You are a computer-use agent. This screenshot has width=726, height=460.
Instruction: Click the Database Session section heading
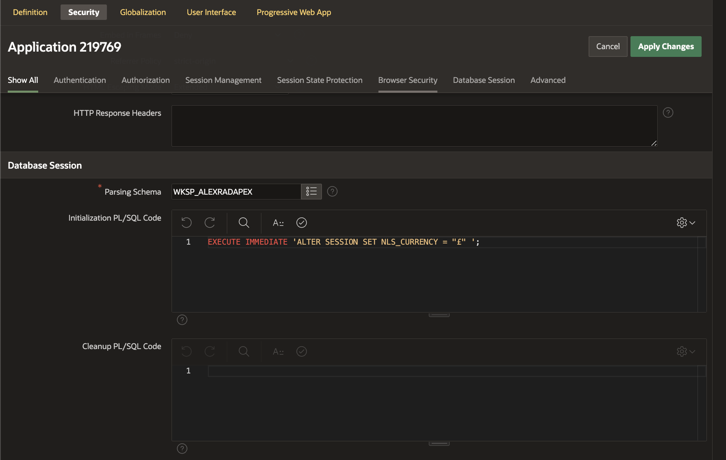click(x=45, y=165)
